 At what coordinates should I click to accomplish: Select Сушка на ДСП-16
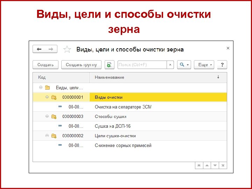click(130, 126)
